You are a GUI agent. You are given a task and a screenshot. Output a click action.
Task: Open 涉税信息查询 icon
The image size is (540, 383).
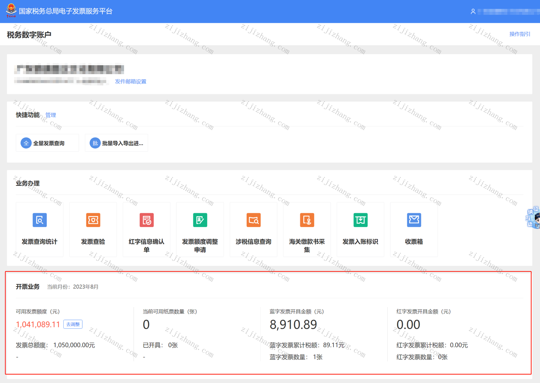(x=254, y=220)
